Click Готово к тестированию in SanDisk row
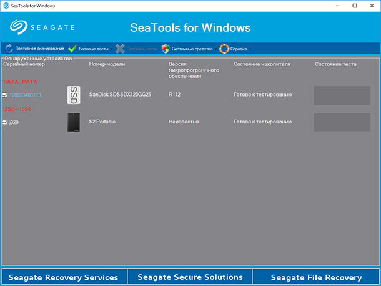The image size is (381, 286). (x=263, y=94)
